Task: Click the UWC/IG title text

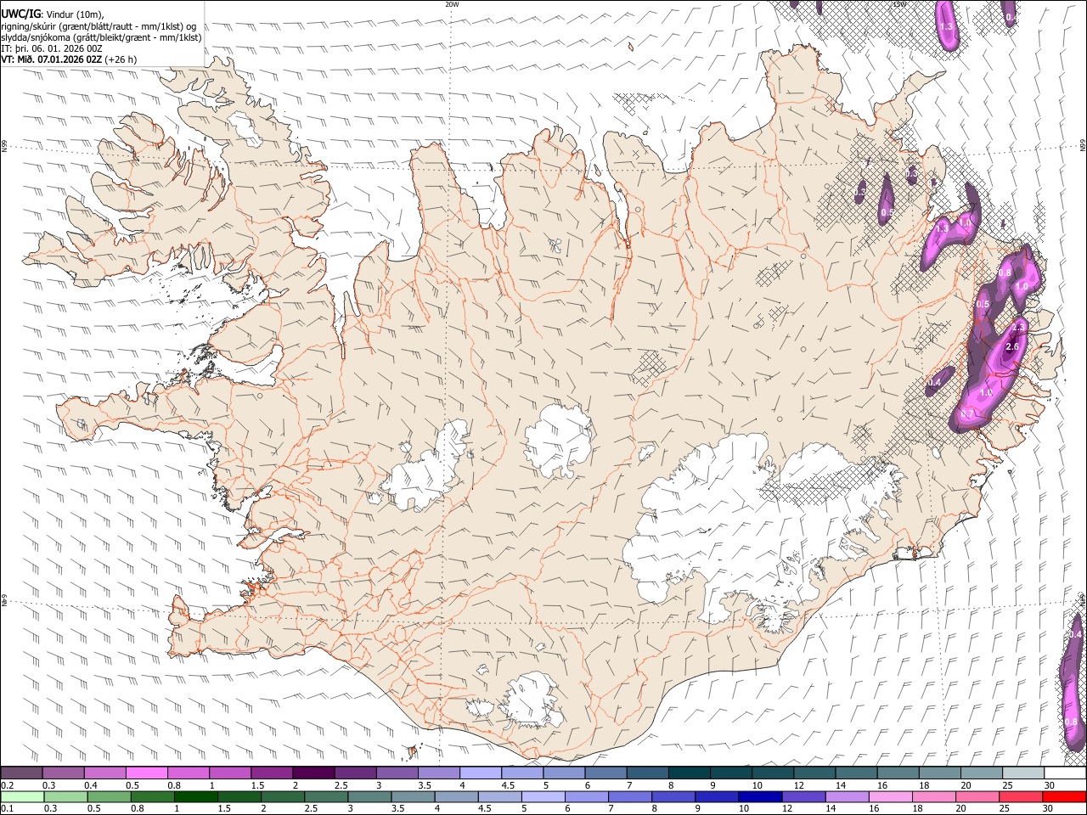Action: 20,14
